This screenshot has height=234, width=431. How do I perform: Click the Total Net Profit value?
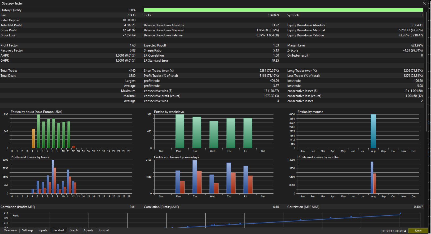pos(130,25)
